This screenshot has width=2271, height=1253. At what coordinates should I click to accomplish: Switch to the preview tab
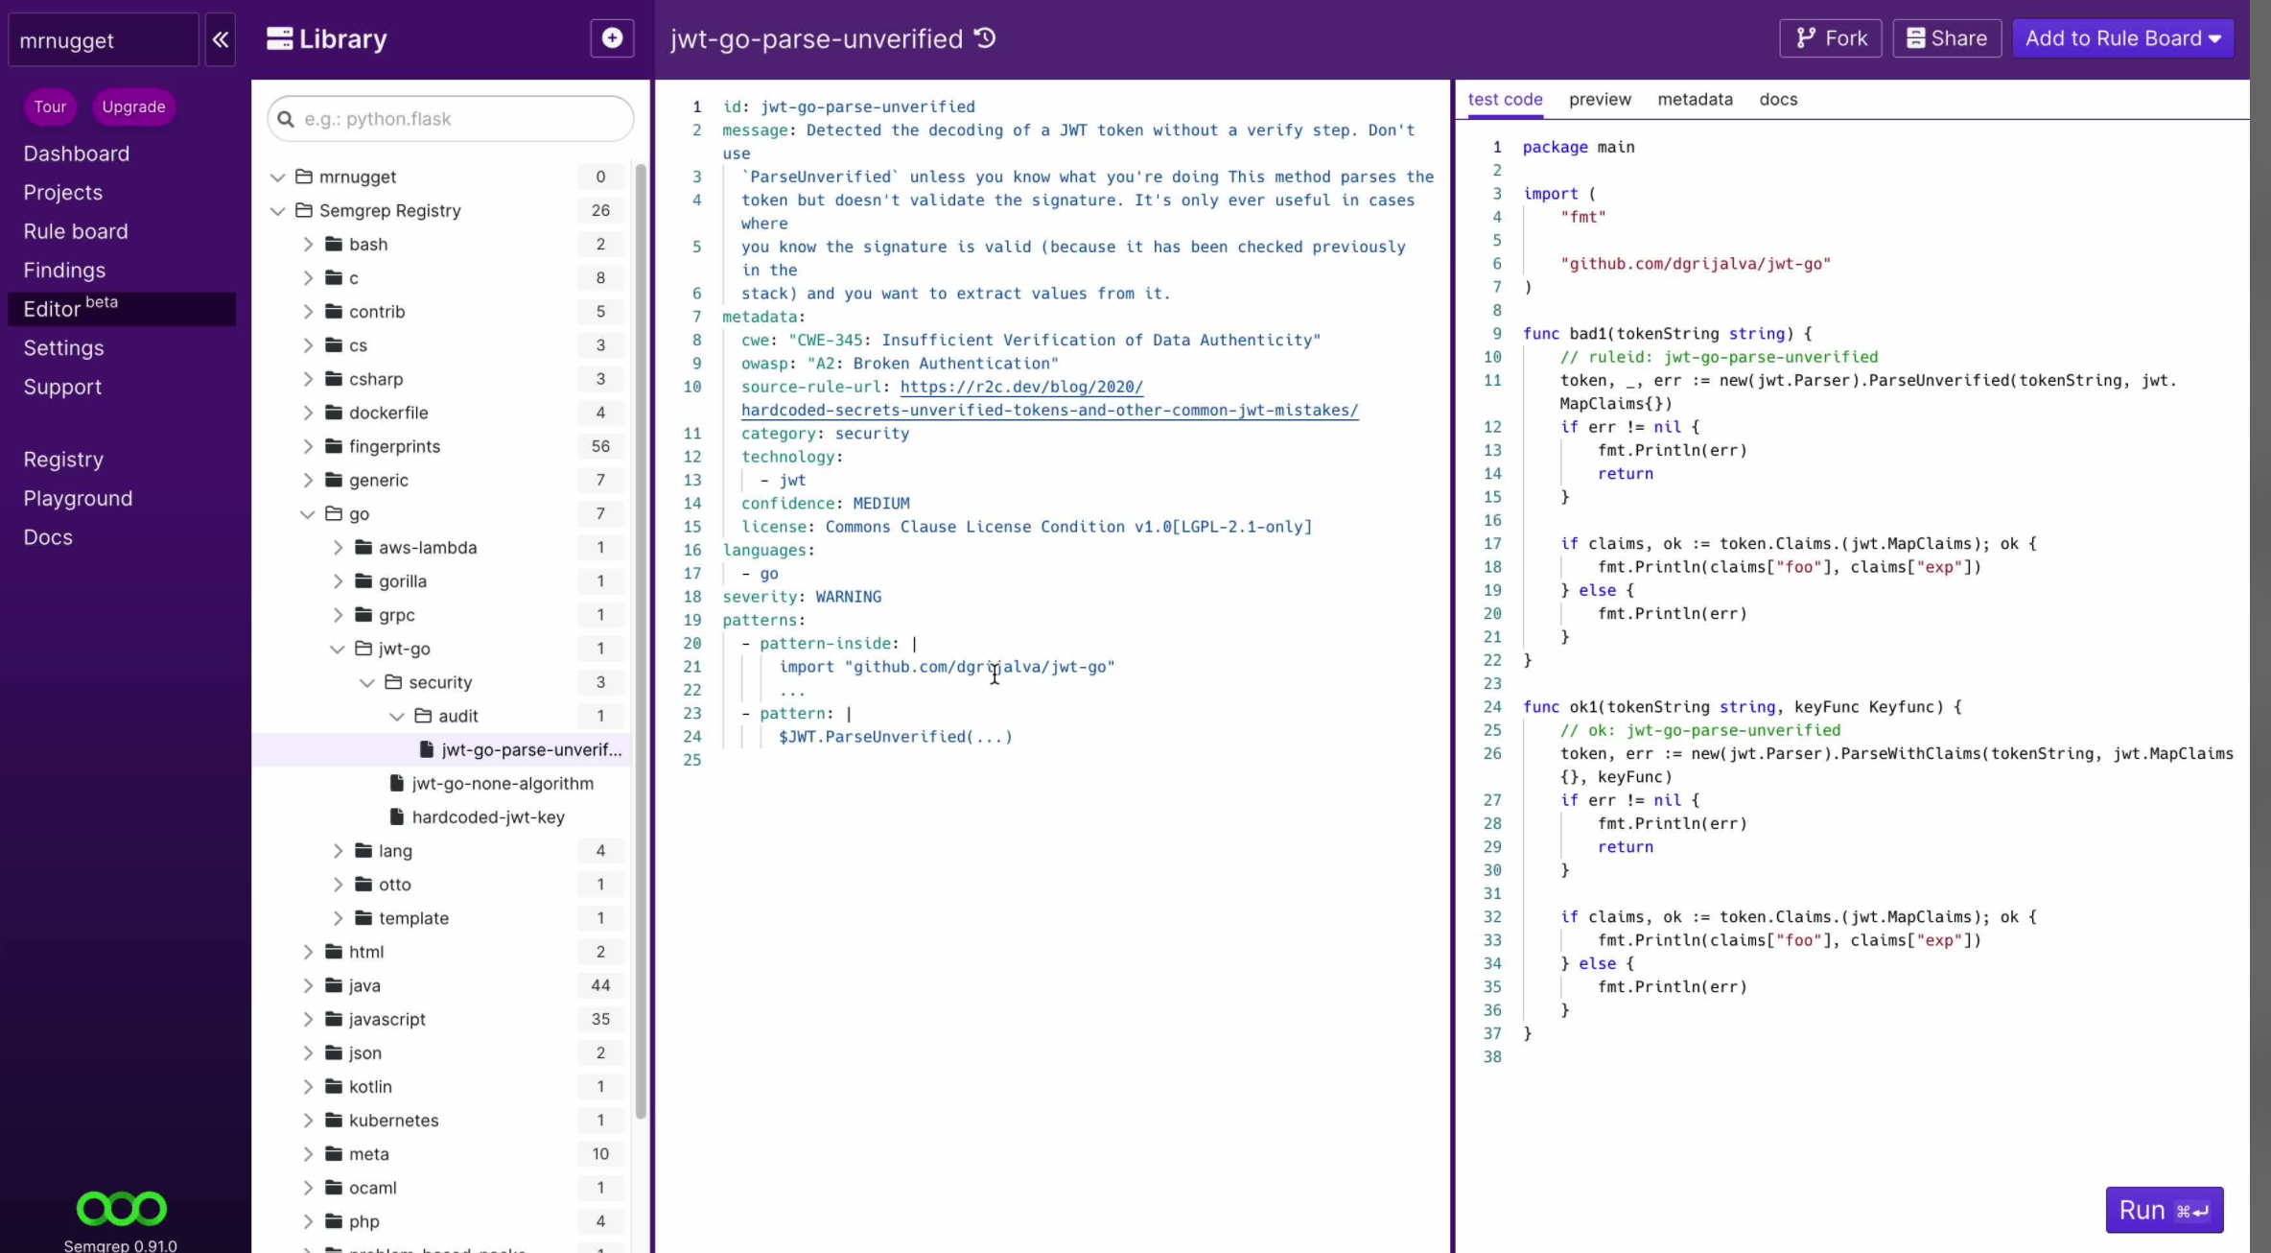coord(1599,99)
